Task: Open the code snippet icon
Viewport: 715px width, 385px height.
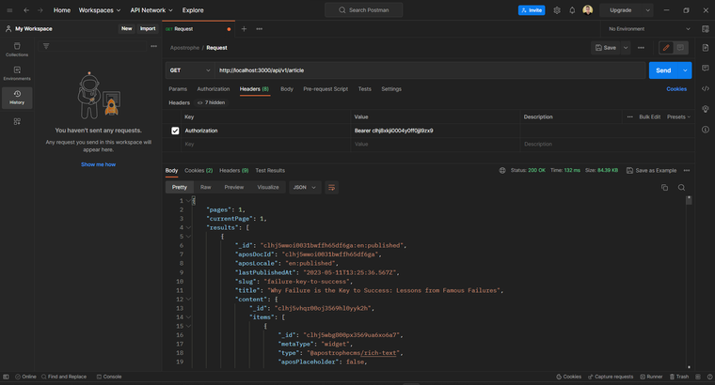Action: click(x=706, y=89)
